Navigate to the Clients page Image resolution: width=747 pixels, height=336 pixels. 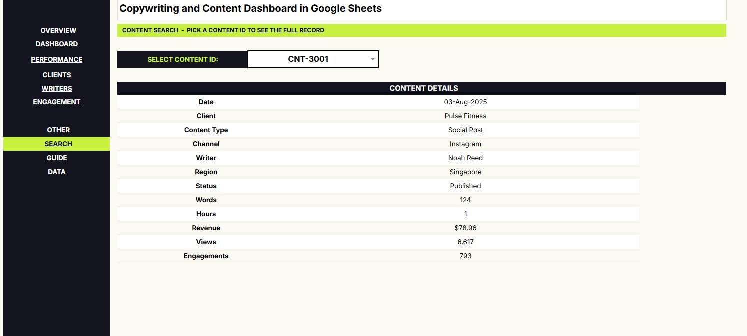[x=57, y=75]
